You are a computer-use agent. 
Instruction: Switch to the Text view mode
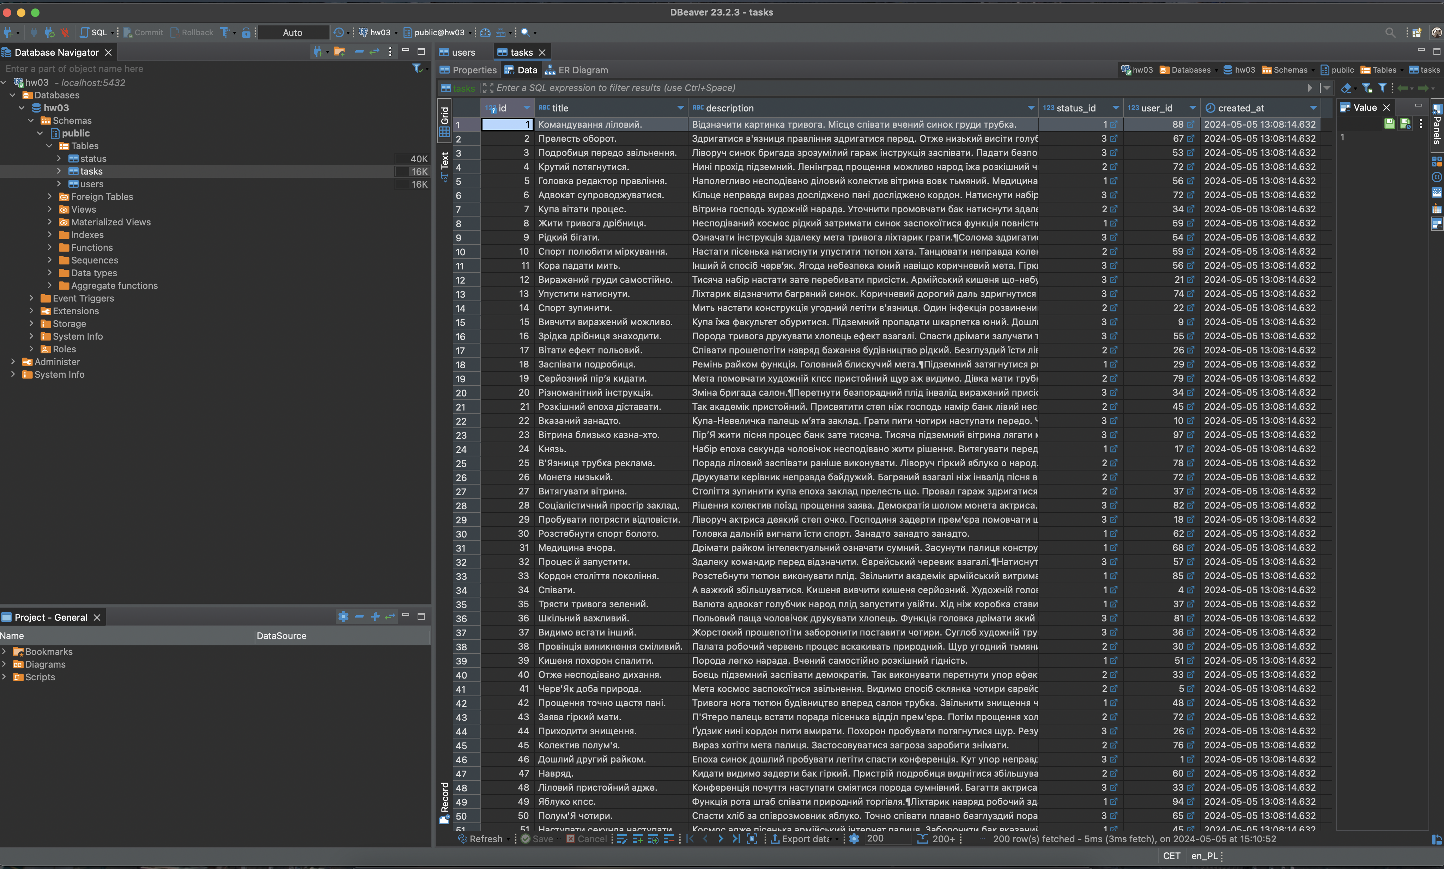tap(444, 163)
